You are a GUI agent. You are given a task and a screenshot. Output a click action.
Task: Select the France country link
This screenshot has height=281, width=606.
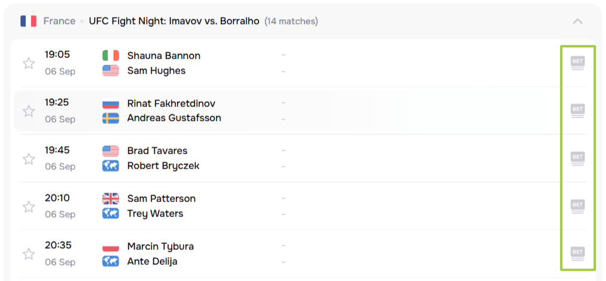[59, 22]
